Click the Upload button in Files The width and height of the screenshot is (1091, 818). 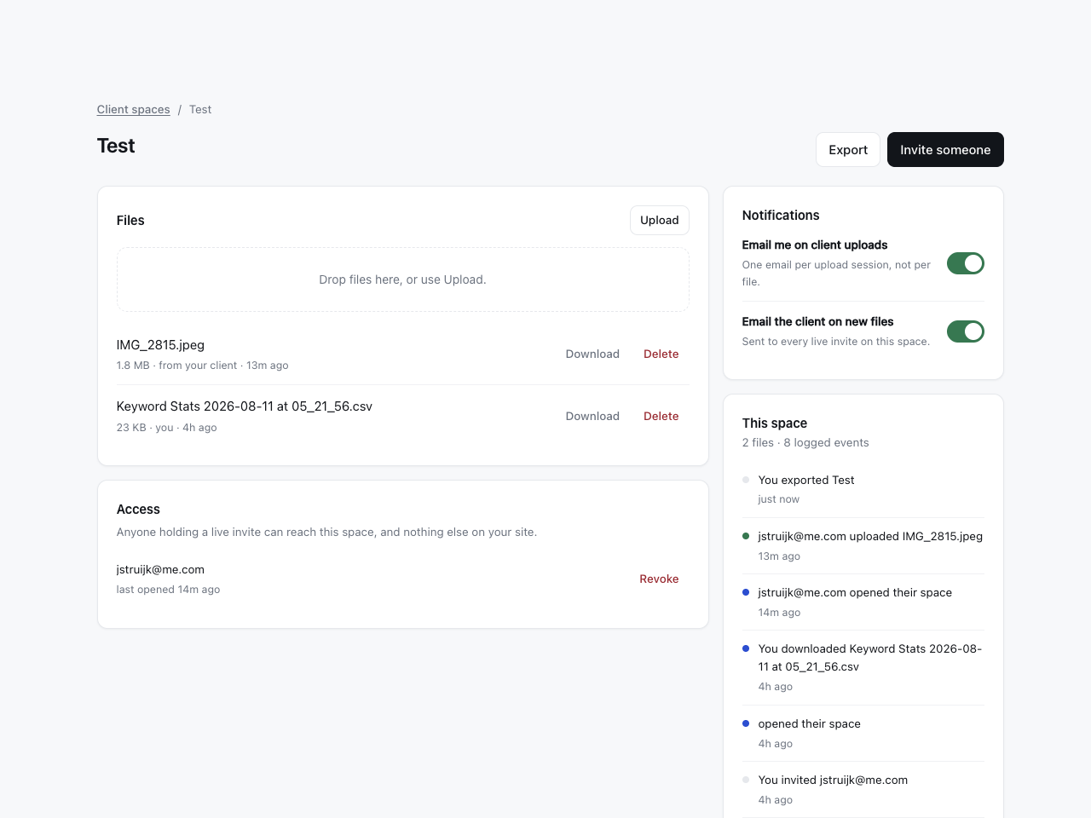pyautogui.click(x=660, y=220)
